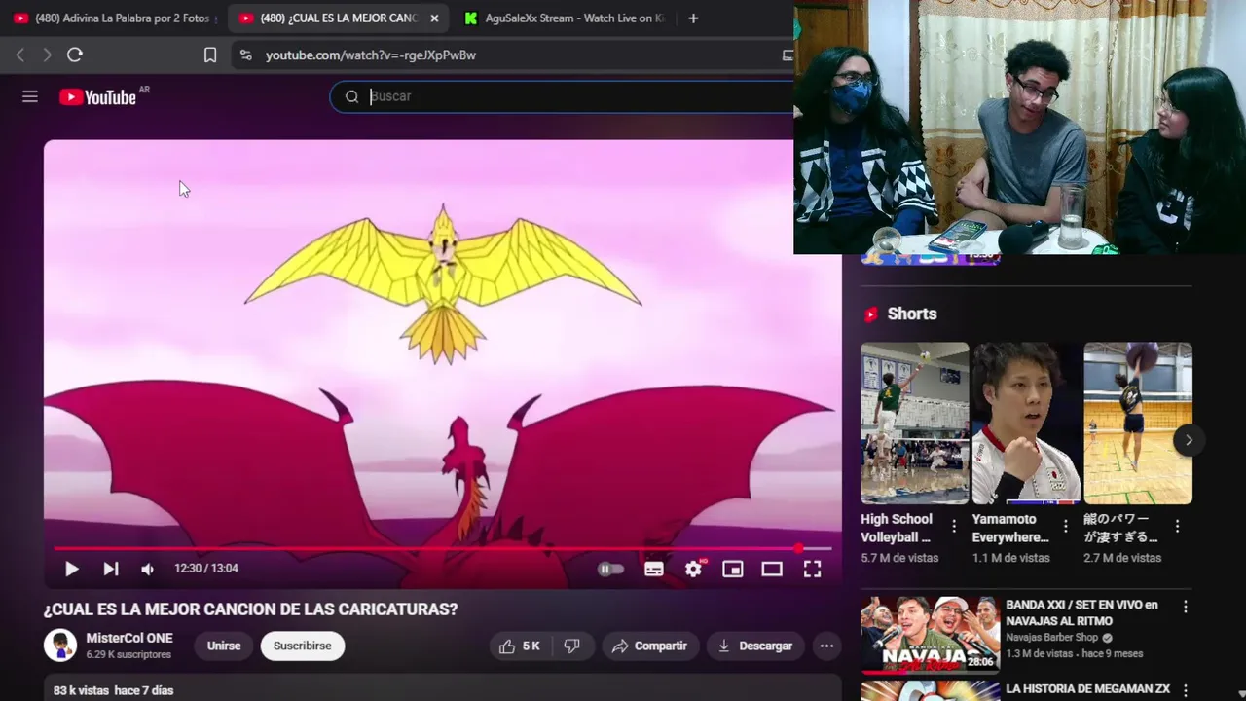Open options menu for High School Volleyball short

click(x=954, y=527)
